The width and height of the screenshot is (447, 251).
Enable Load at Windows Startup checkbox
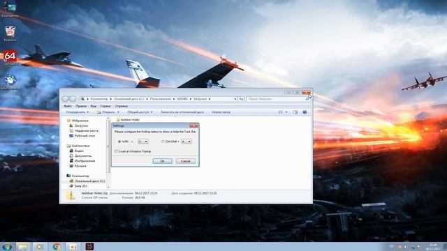[x=117, y=151]
